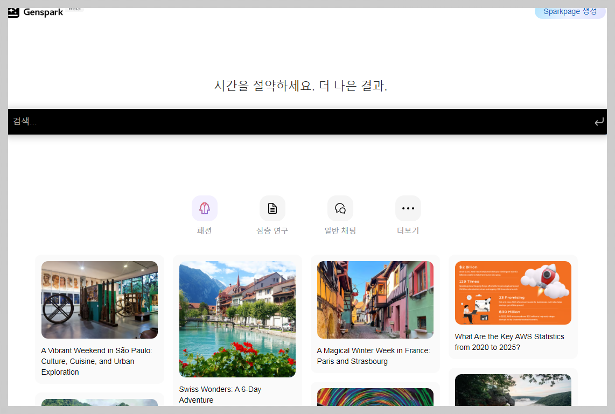Open 'What Are the Key AWS Statistics' title
Image resolution: width=615 pixels, height=414 pixels.
[x=509, y=342]
